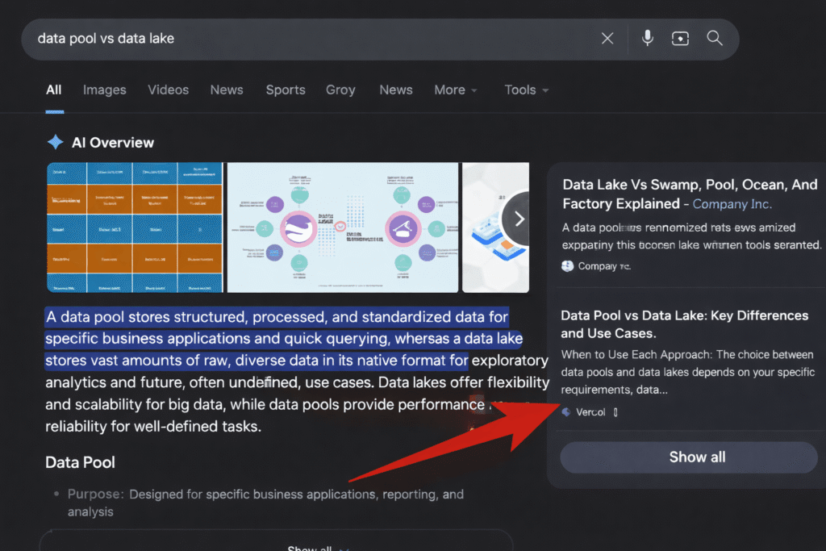This screenshot has height=551, width=826.
Task: Click the AI Overview sparkle icon
Action: [x=55, y=143]
